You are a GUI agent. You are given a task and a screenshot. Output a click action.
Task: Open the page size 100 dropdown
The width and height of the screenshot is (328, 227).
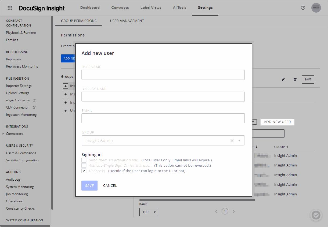click(x=149, y=212)
